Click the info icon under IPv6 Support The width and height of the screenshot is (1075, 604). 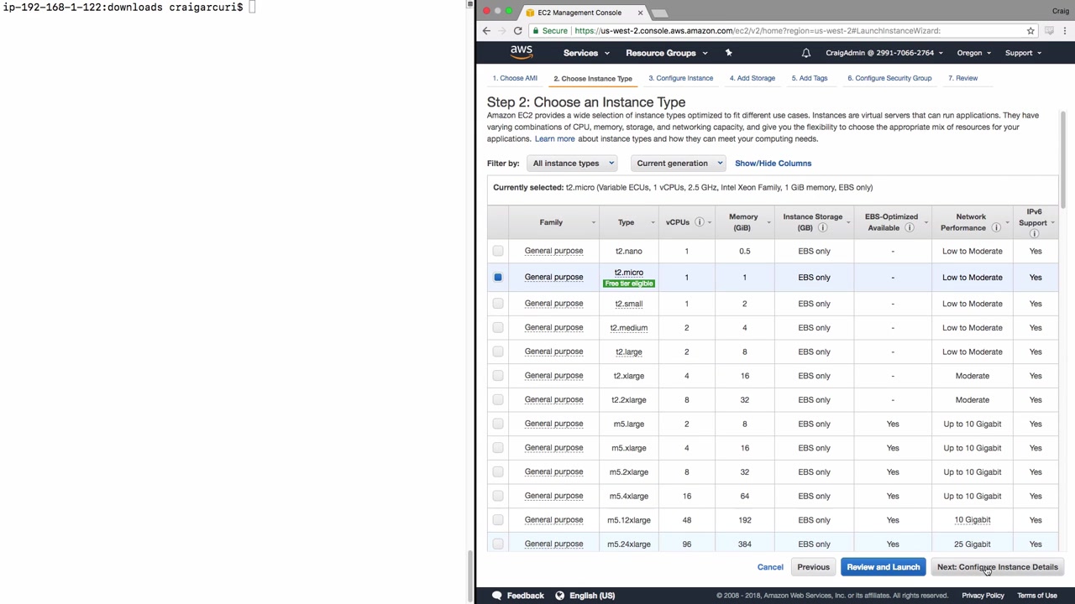[x=1034, y=234]
